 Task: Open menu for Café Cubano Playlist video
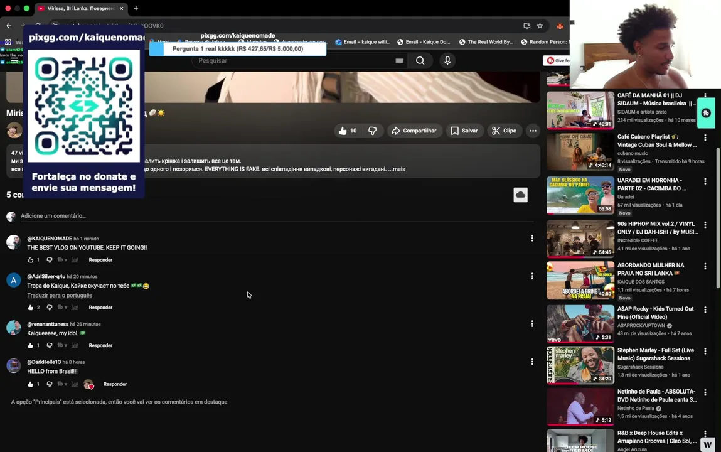pyautogui.click(x=705, y=137)
